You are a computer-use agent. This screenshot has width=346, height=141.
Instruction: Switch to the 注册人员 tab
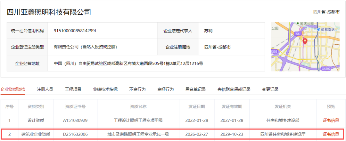[45, 89]
